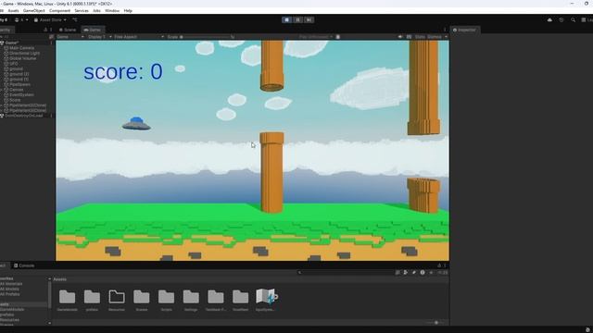593x333 pixels.
Task: Advance one frame with Step button
Action: click(309, 19)
